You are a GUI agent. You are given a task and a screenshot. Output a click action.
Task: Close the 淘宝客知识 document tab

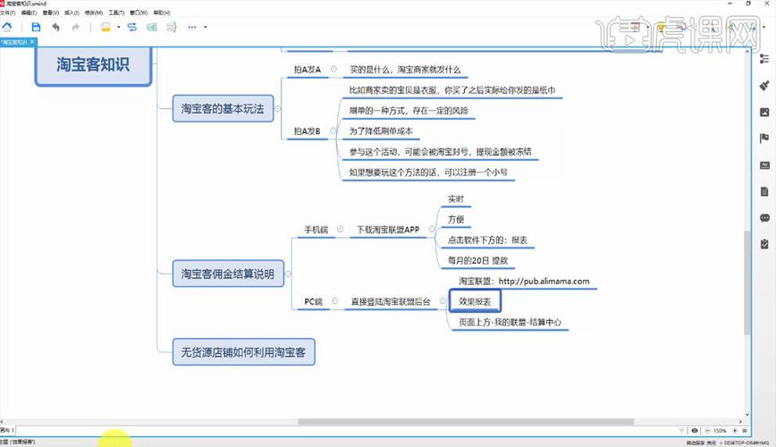(32, 42)
